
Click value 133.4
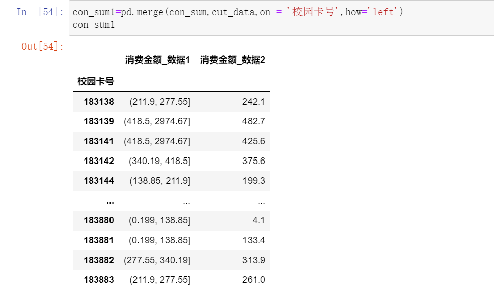click(x=254, y=240)
